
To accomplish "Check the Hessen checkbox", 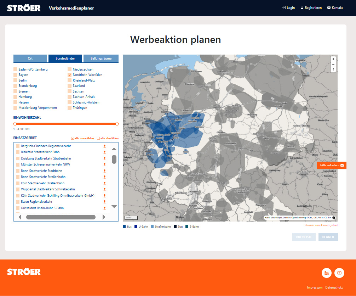I will (x=15, y=102).
